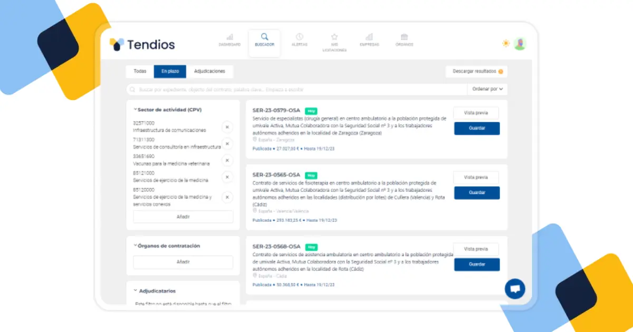
Task: Expand the Ordenar por dropdown
Action: coord(487,89)
